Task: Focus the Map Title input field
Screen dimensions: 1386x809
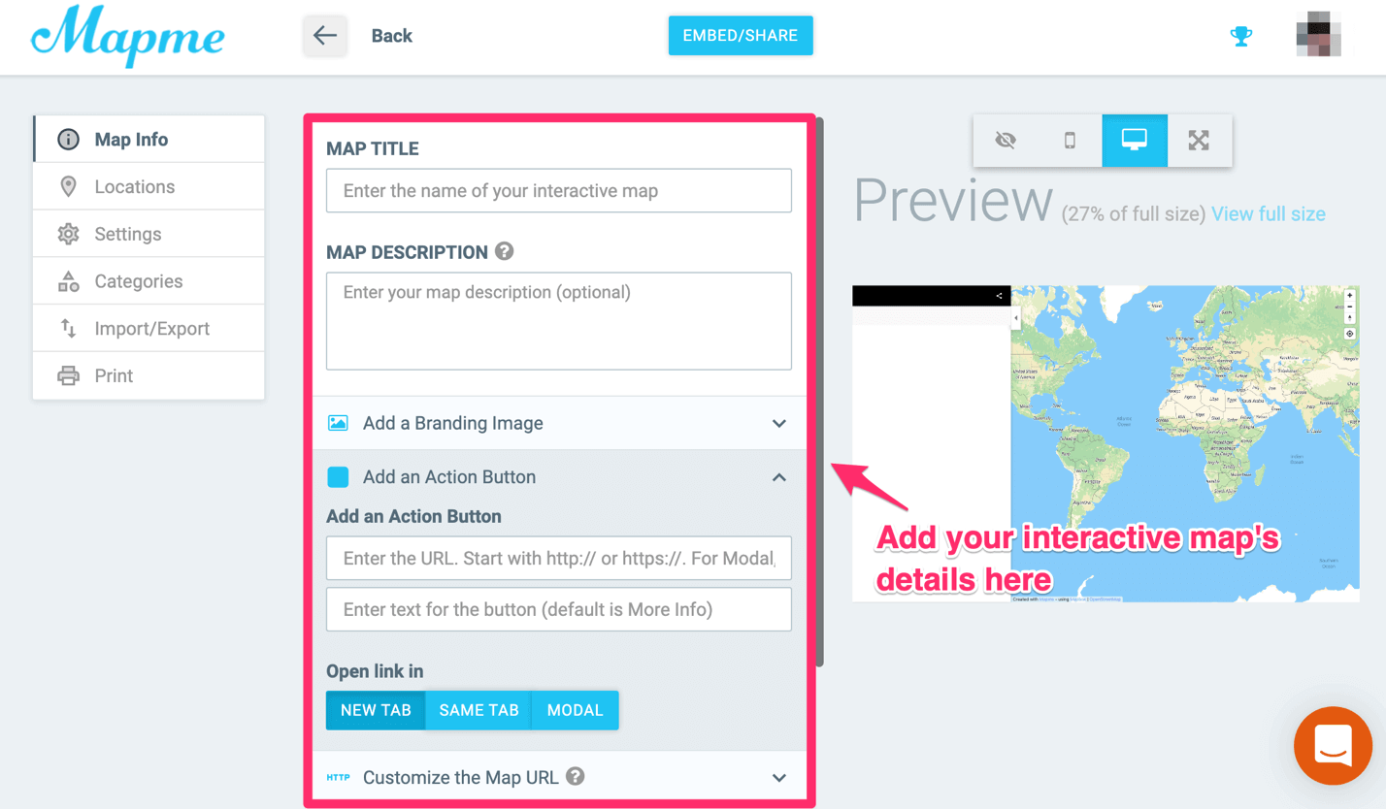Action: [559, 191]
